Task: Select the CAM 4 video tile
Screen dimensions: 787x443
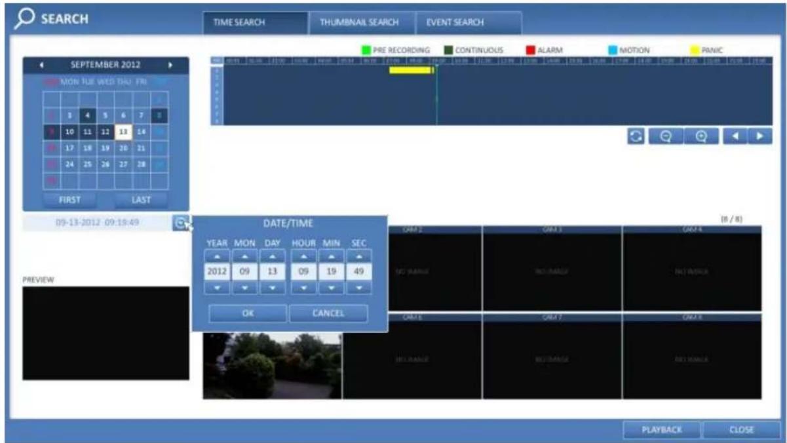Action: click(x=692, y=268)
